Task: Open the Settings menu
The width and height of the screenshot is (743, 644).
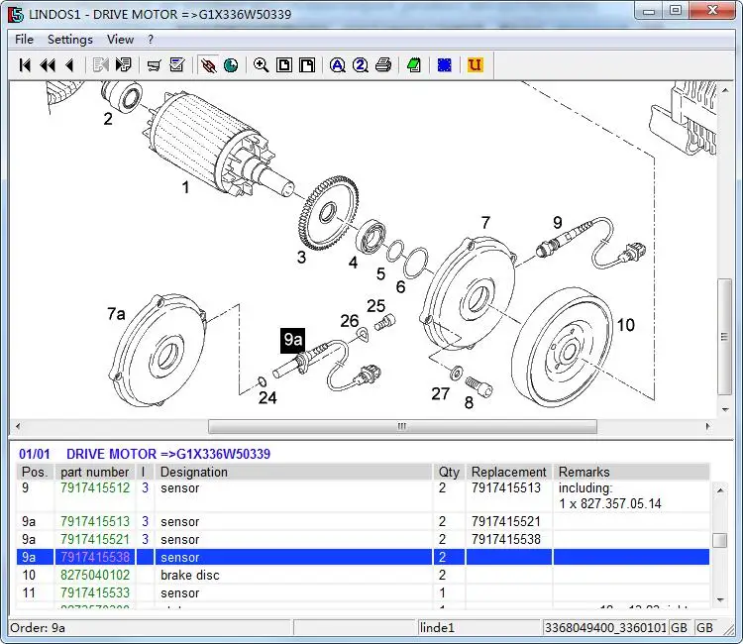Action: (x=69, y=40)
